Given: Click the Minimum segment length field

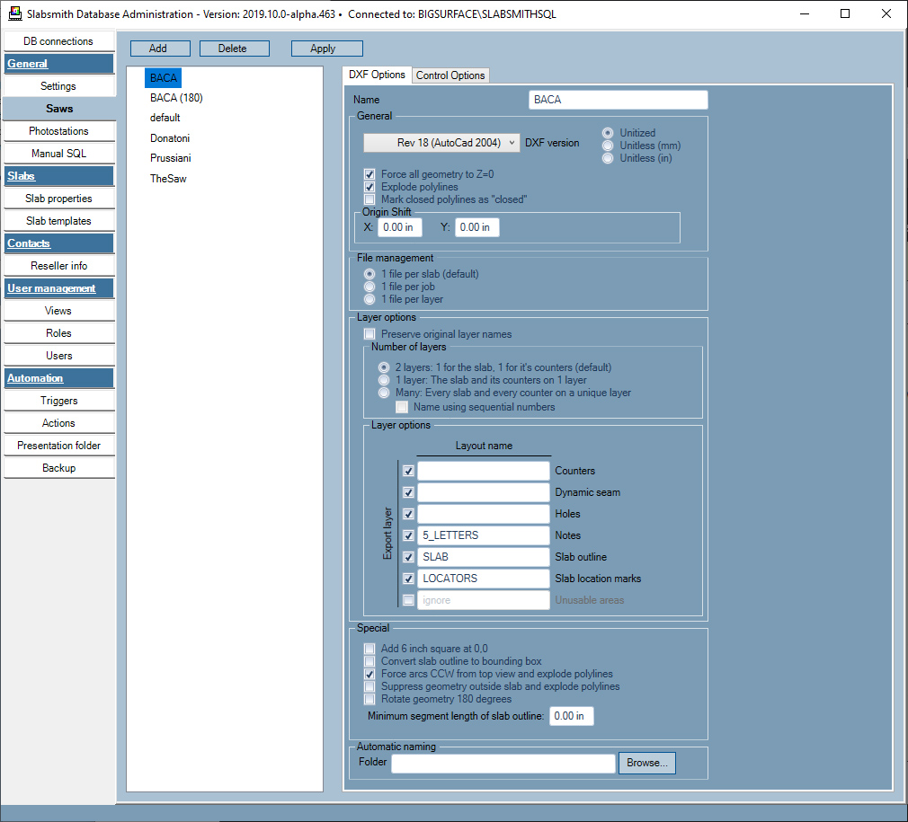Looking at the screenshot, I should (571, 716).
